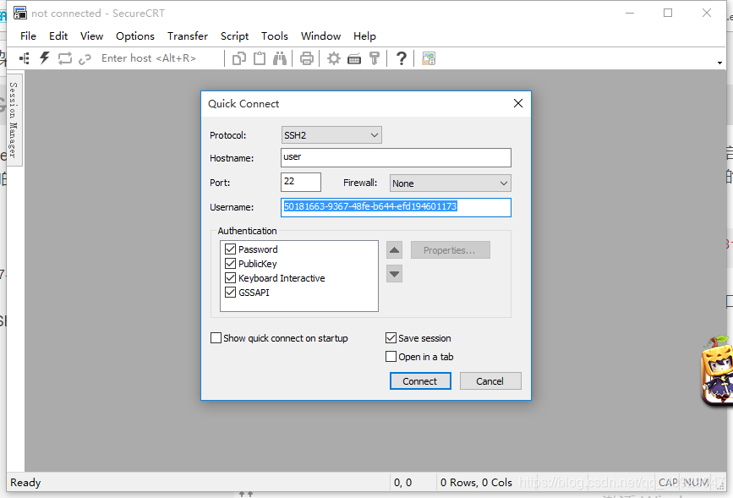Open the File menu
733x498 pixels.
(x=28, y=36)
